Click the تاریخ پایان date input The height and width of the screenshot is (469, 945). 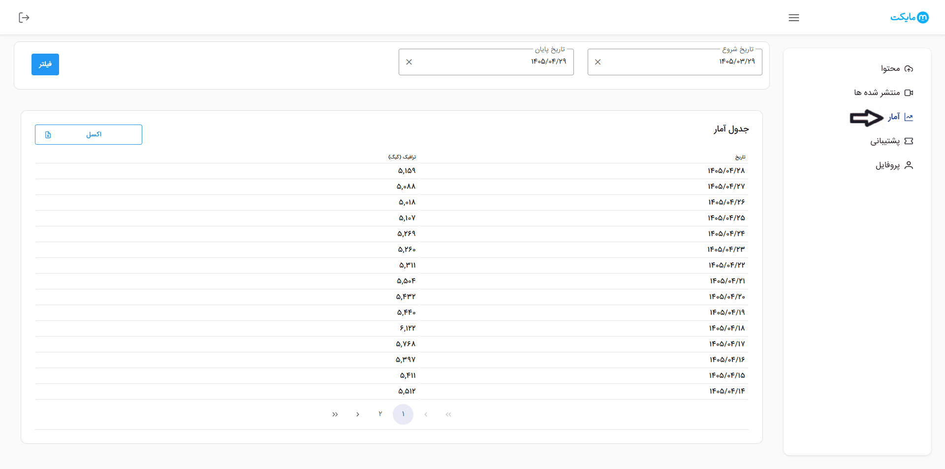(x=486, y=62)
